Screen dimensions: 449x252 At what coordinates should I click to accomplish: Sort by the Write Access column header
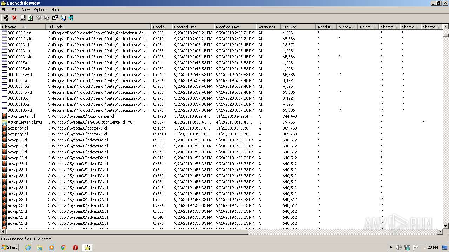[x=347, y=27]
